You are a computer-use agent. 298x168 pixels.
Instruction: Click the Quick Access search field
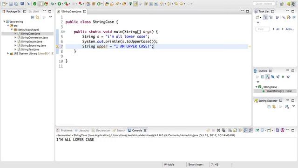(x=264, y=4)
